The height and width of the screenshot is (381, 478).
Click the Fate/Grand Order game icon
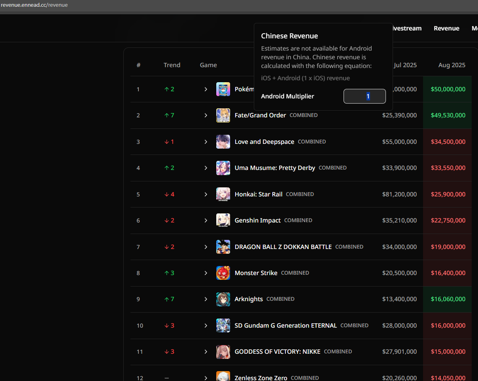(x=223, y=115)
